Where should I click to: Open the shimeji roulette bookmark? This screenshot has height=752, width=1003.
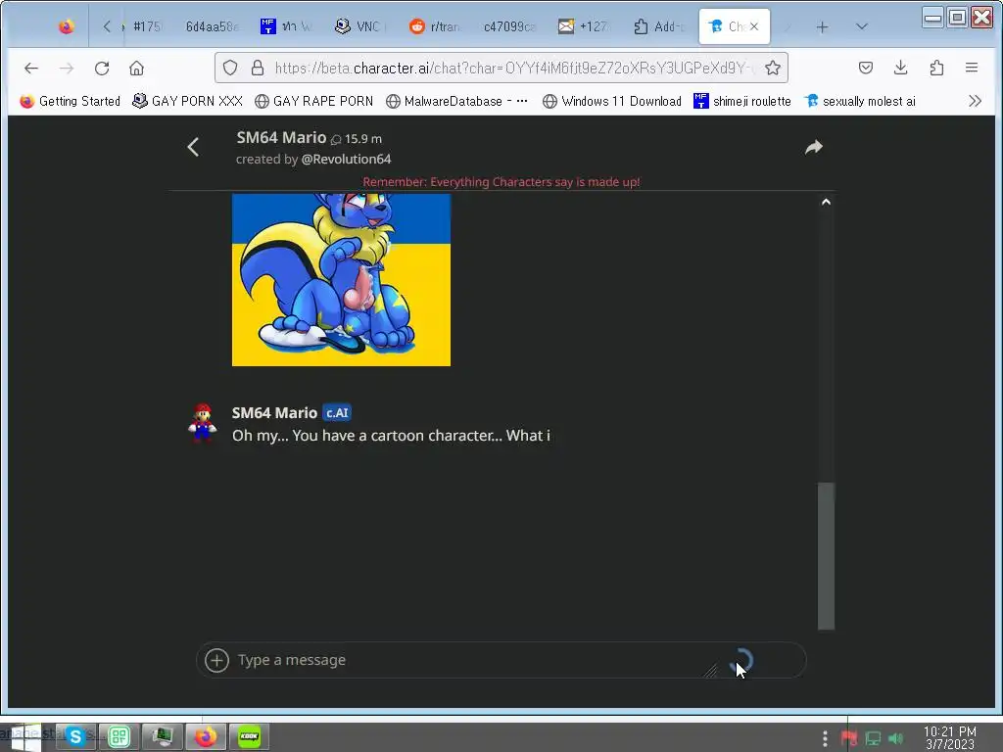(x=742, y=101)
